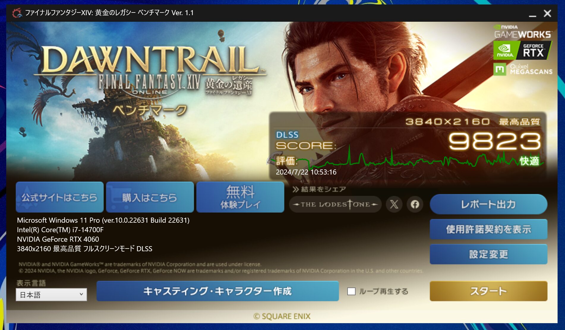
Task: Expand display language combo box arrow
Action: click(x=81, y=294)
